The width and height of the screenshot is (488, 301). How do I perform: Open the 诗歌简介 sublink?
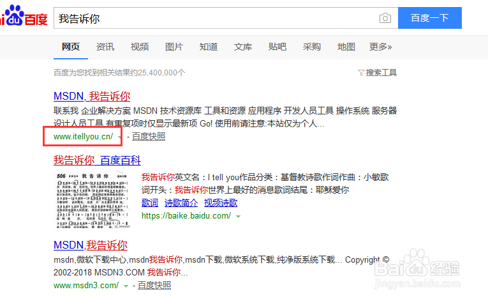tap(181, 203)
